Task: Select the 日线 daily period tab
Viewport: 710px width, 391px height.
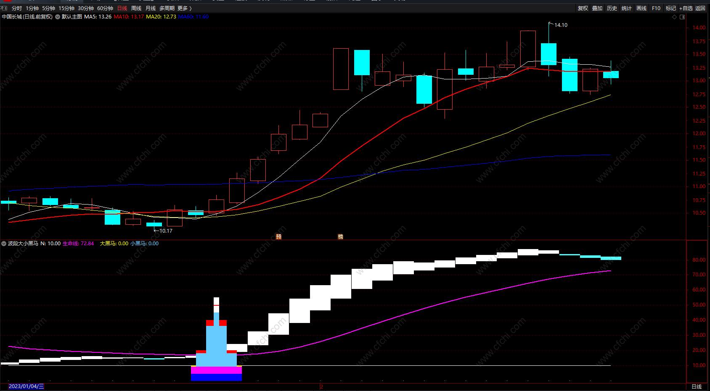Action: (122, 8)
